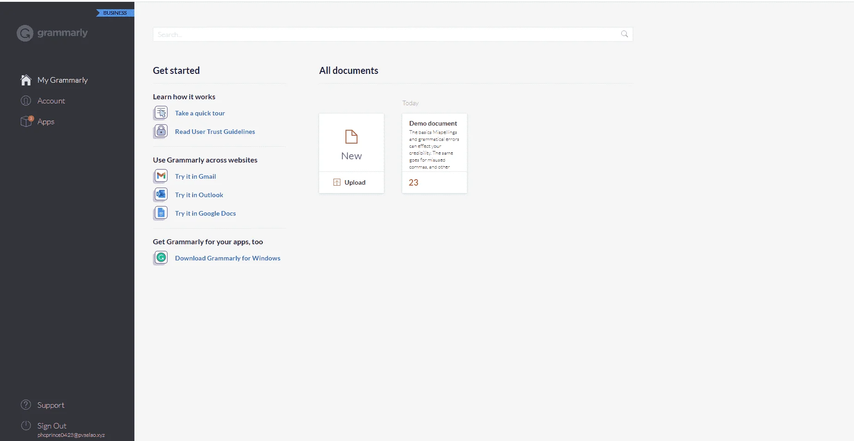
Task: Click the search magnifier icon
Action: tap(624, 34)
